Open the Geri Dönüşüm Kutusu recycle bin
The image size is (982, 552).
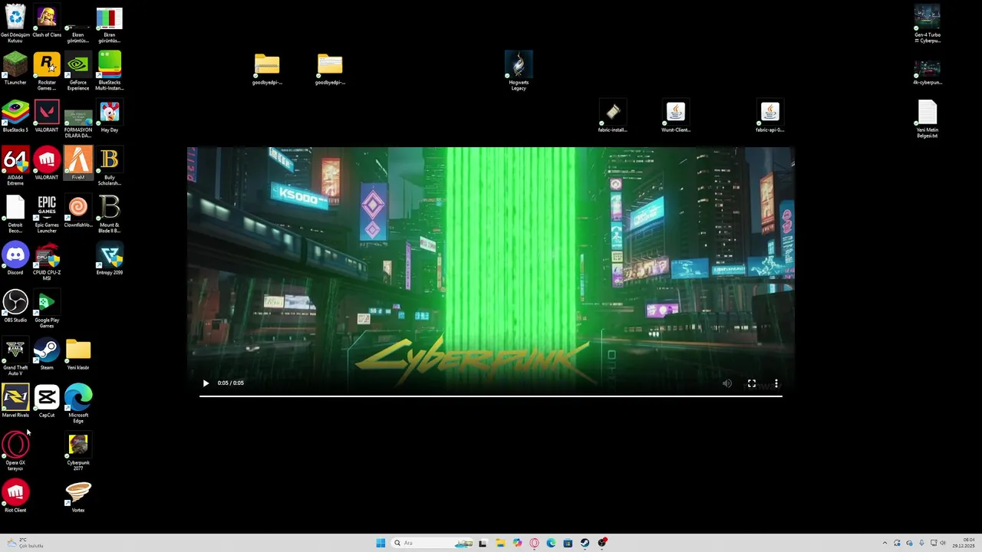click(x=15, y=24)
